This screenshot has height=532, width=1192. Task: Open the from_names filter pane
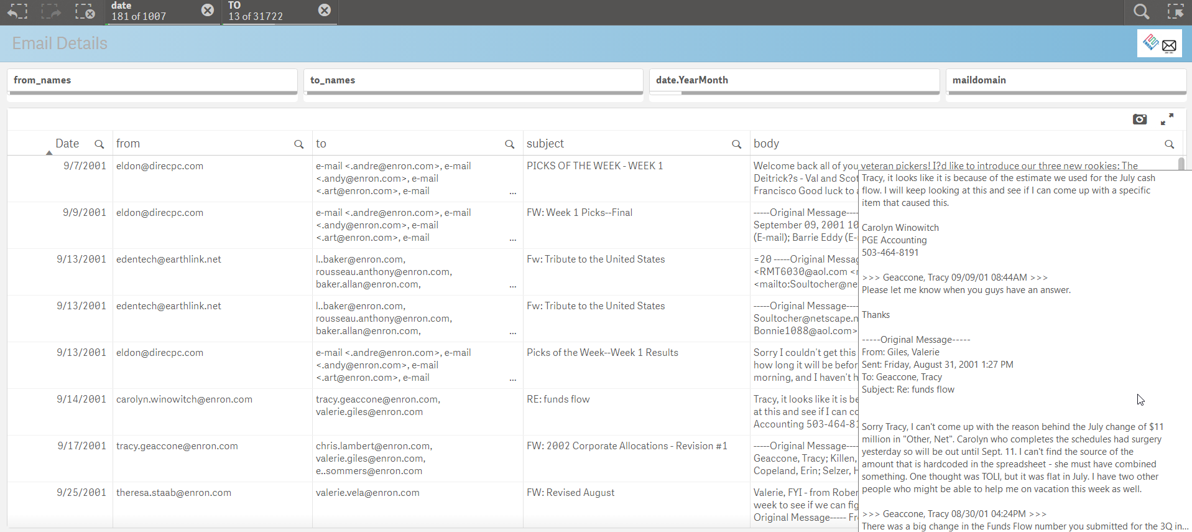(x=152, y=82)
